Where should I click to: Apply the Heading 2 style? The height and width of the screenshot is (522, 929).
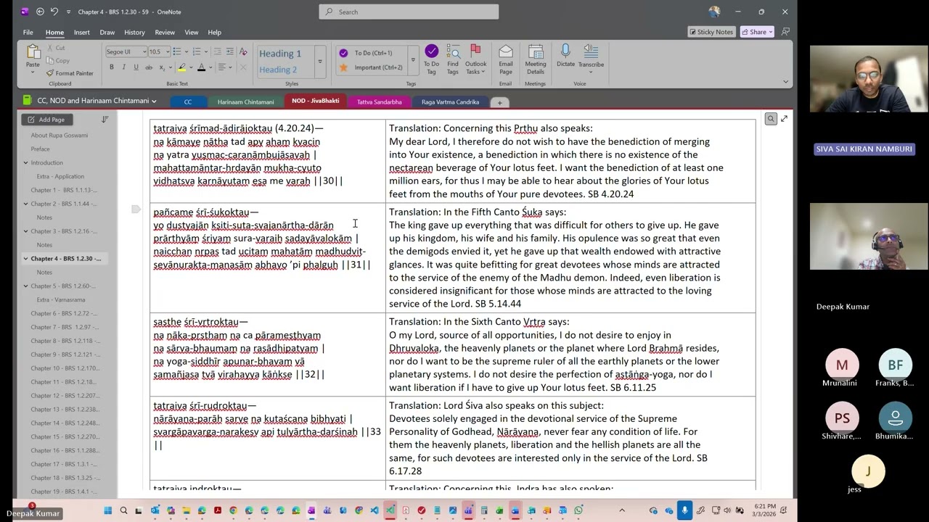coord(278,70)
